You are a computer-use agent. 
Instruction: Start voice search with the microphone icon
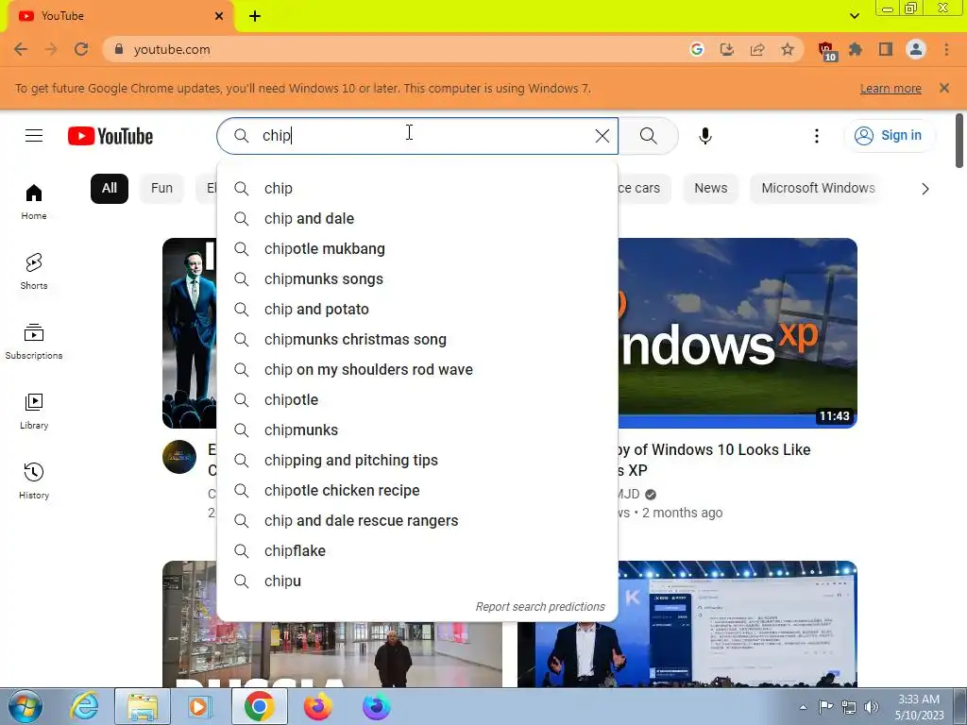pyautogui.click(x=704, y=136)
